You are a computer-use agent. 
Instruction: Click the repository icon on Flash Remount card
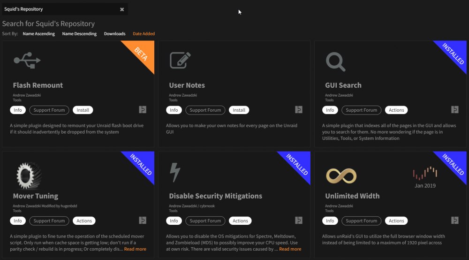click(x=143, y=110)
